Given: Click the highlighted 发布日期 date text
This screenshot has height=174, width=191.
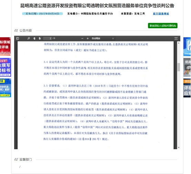Looking at the screenshot, I should (x=42, y=14).
